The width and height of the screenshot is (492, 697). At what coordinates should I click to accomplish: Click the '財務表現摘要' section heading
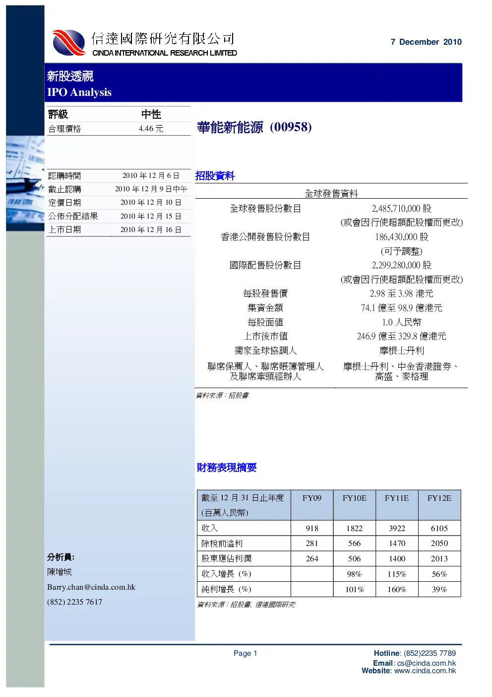click(227, 467)
